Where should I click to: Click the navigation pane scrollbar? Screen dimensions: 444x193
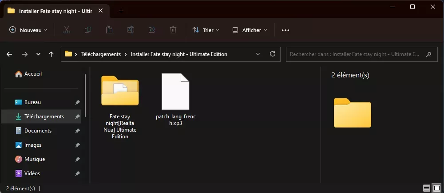[85, 96]
